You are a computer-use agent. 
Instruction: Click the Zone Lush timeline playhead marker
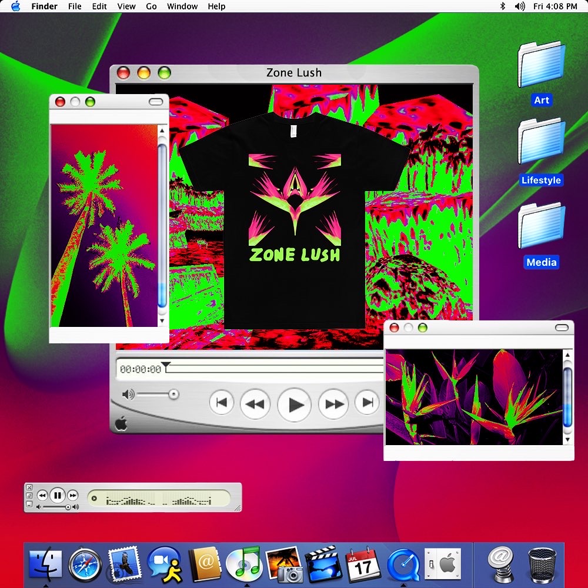click(x=165, y=366)
